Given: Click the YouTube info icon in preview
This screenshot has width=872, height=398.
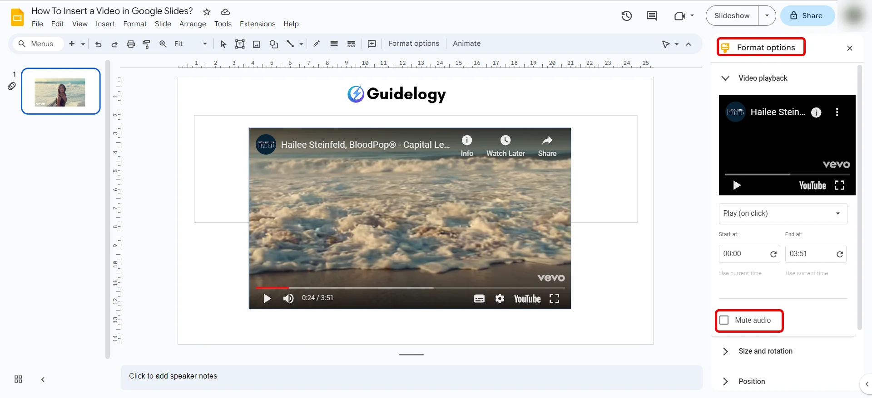Looking at the screenshot, I should 816,112.
